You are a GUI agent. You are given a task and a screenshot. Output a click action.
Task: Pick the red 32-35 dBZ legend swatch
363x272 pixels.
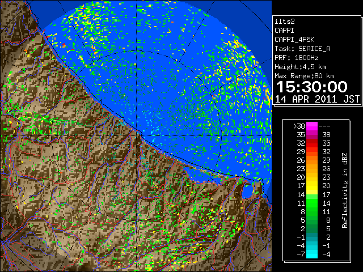coord(312,143)
